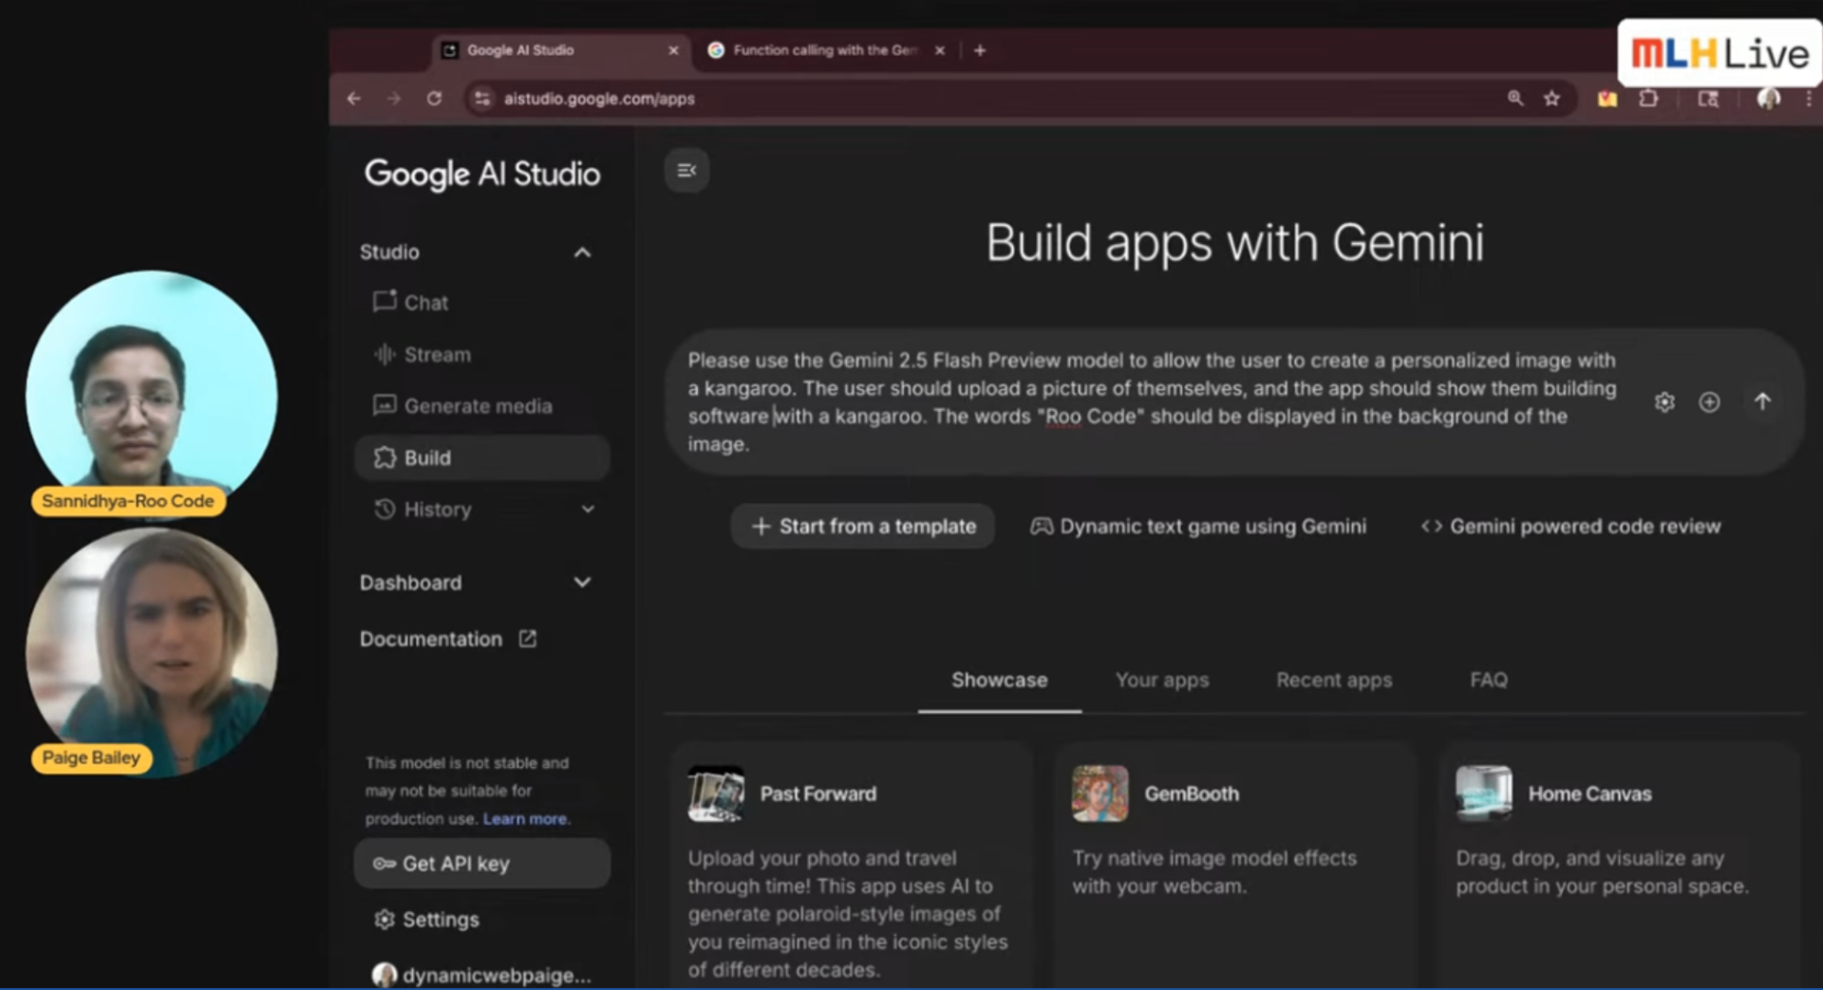
Task: Click the Get API key button
Action: pyautogui.click(x=481, y=864)
